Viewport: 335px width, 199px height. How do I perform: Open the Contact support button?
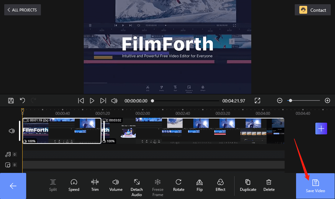(x=312, y=10)
